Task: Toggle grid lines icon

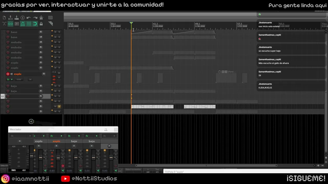Action: coord(29,24)
